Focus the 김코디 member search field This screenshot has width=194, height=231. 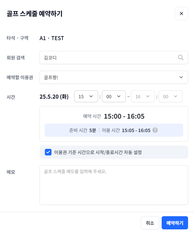pyautogui.click(x=113, y=58)
